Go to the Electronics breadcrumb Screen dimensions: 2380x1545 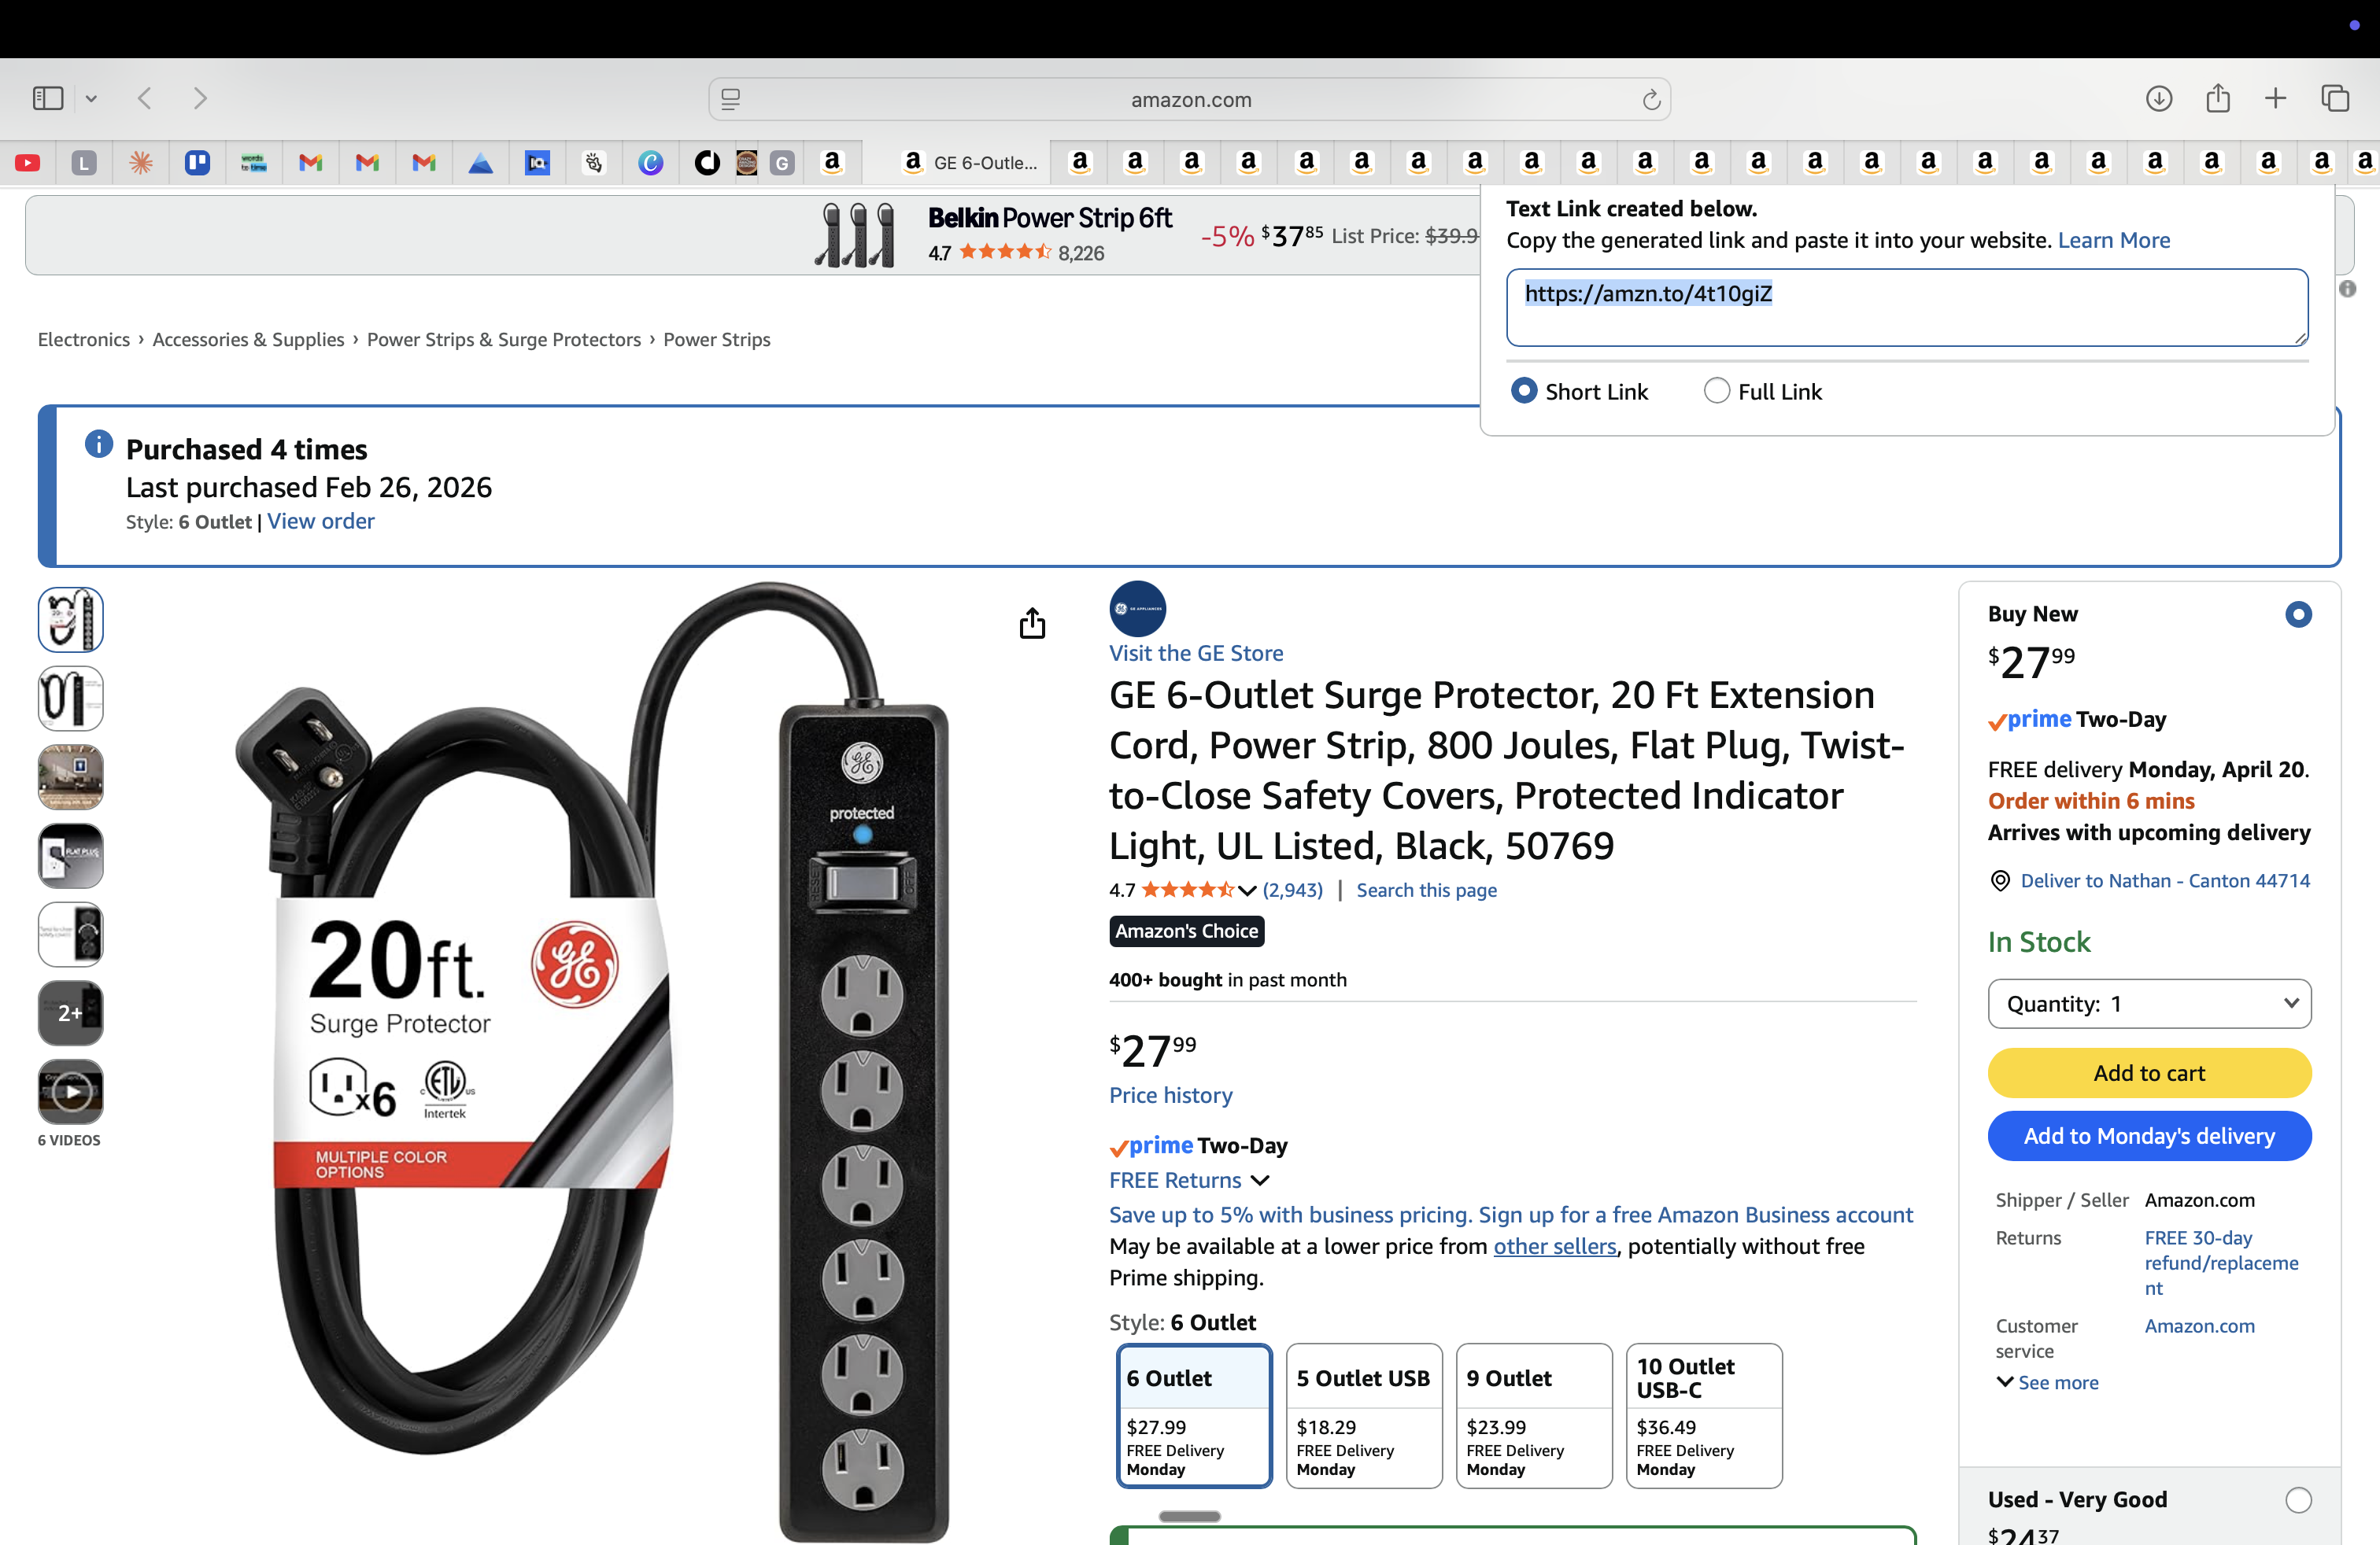[x=84, y=340]
